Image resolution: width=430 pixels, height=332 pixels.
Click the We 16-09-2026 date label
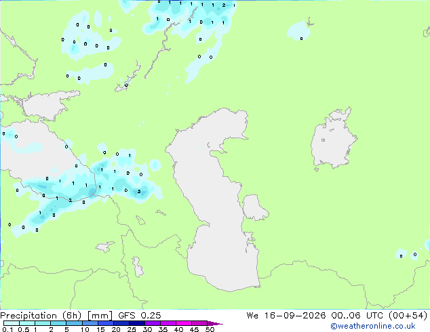286,316
